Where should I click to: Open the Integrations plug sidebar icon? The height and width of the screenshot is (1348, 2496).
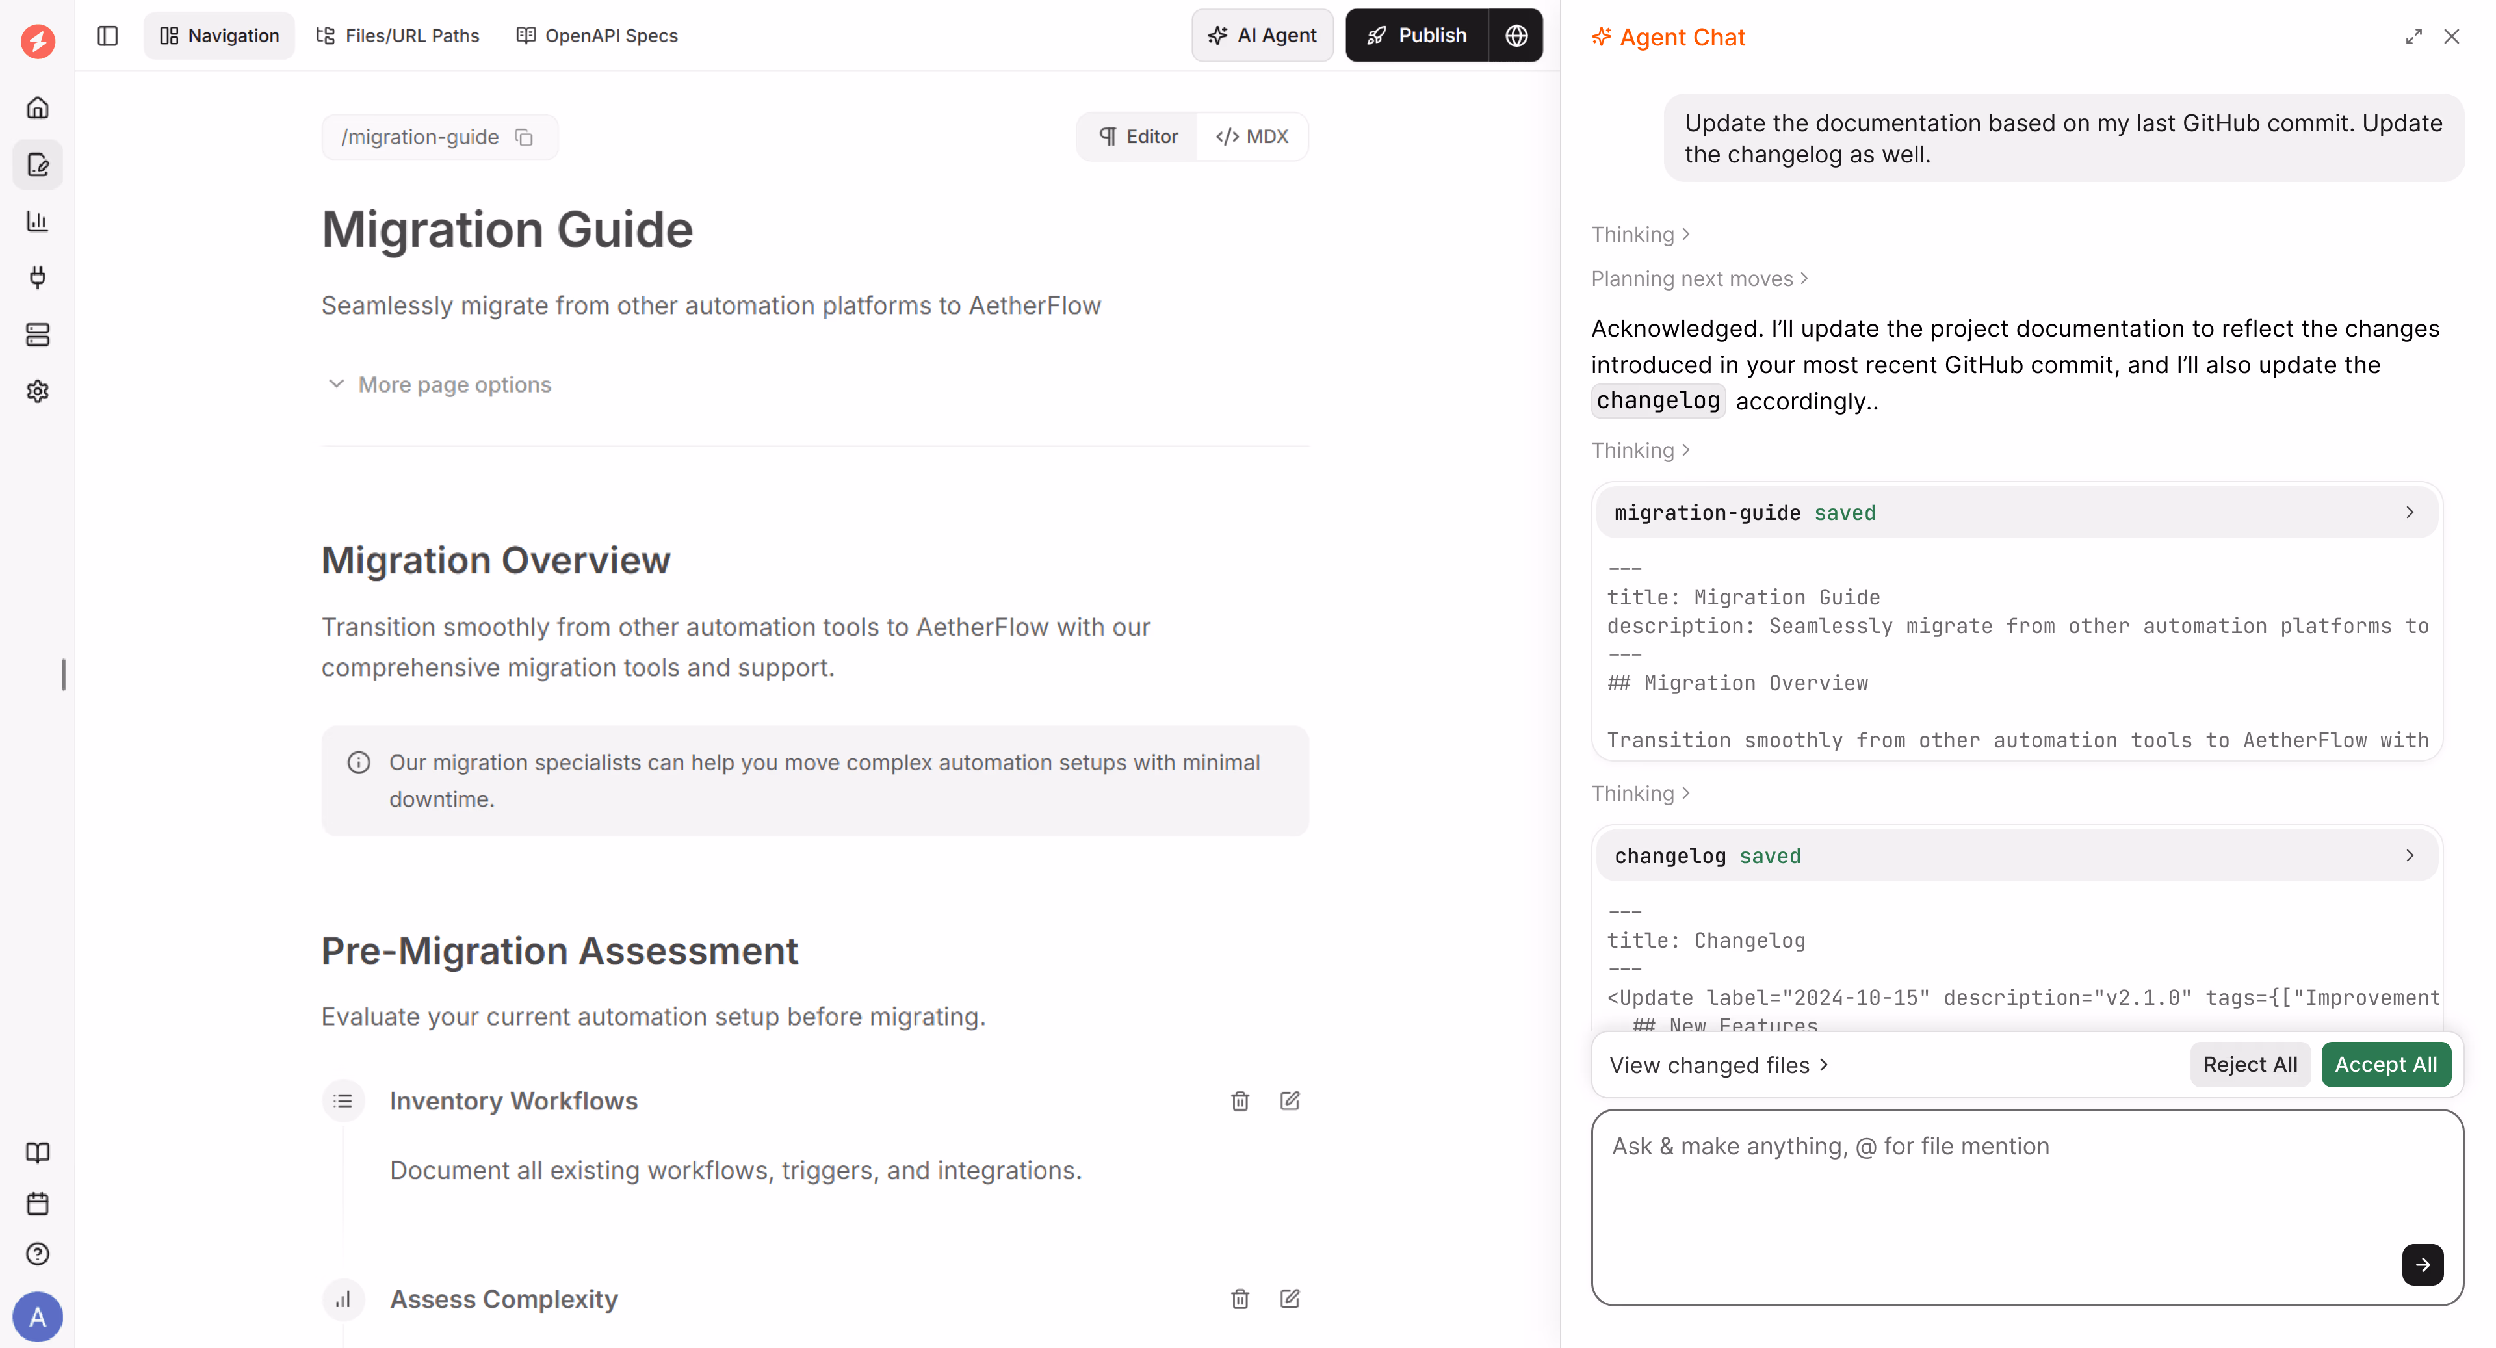[38, 278]
